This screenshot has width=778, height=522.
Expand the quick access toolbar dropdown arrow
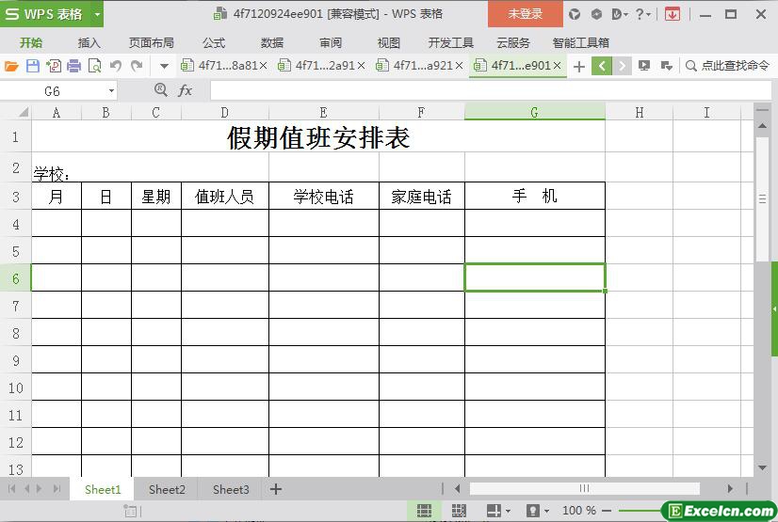click(164, 66)
